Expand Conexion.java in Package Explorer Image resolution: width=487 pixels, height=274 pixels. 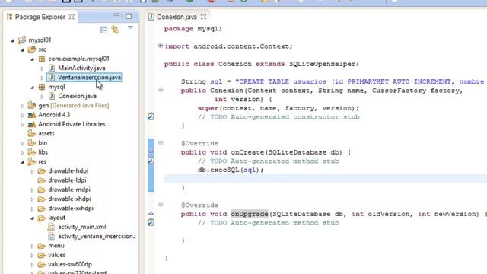pyautogui.click(x=43, y=97)
